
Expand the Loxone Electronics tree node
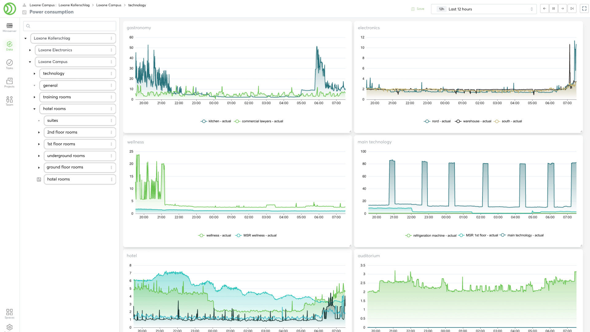click(30, 50)
